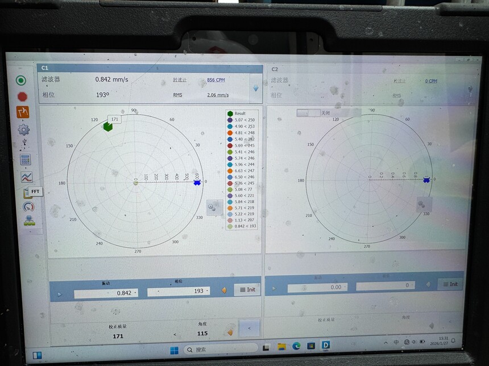The image size is (489, 366).
Task: Expand the C1 panel with the blue down arrow
Action: [256, 89]
